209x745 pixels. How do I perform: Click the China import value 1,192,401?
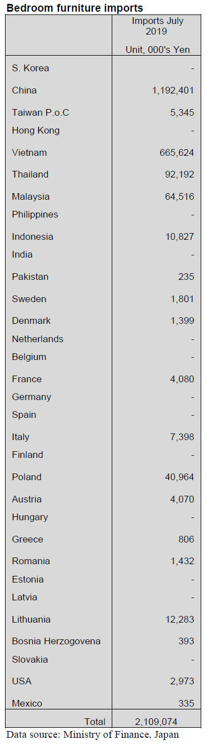172,90
